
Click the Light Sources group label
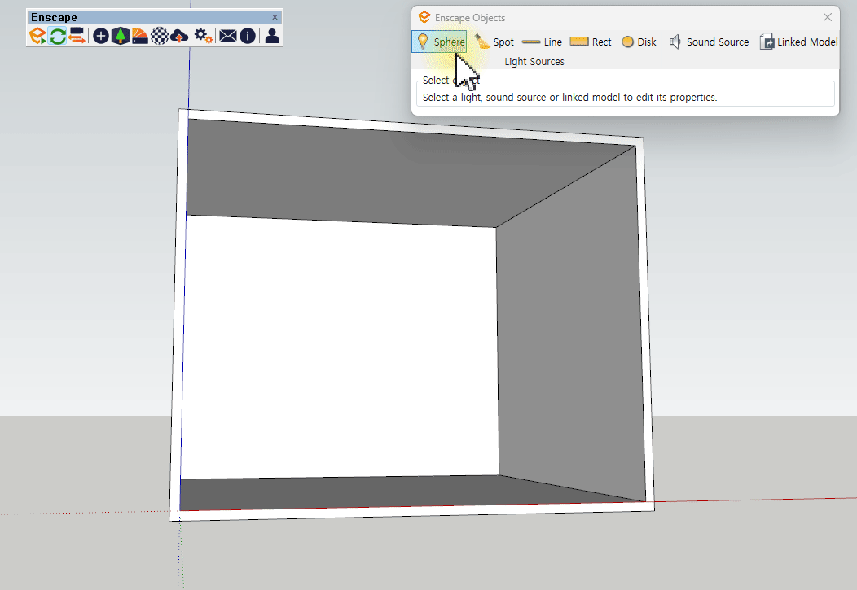(534, 62)
